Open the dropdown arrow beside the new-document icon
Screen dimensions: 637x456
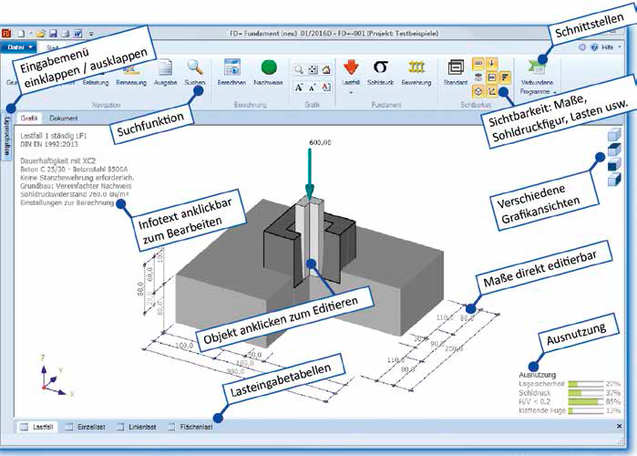[30, 34]
